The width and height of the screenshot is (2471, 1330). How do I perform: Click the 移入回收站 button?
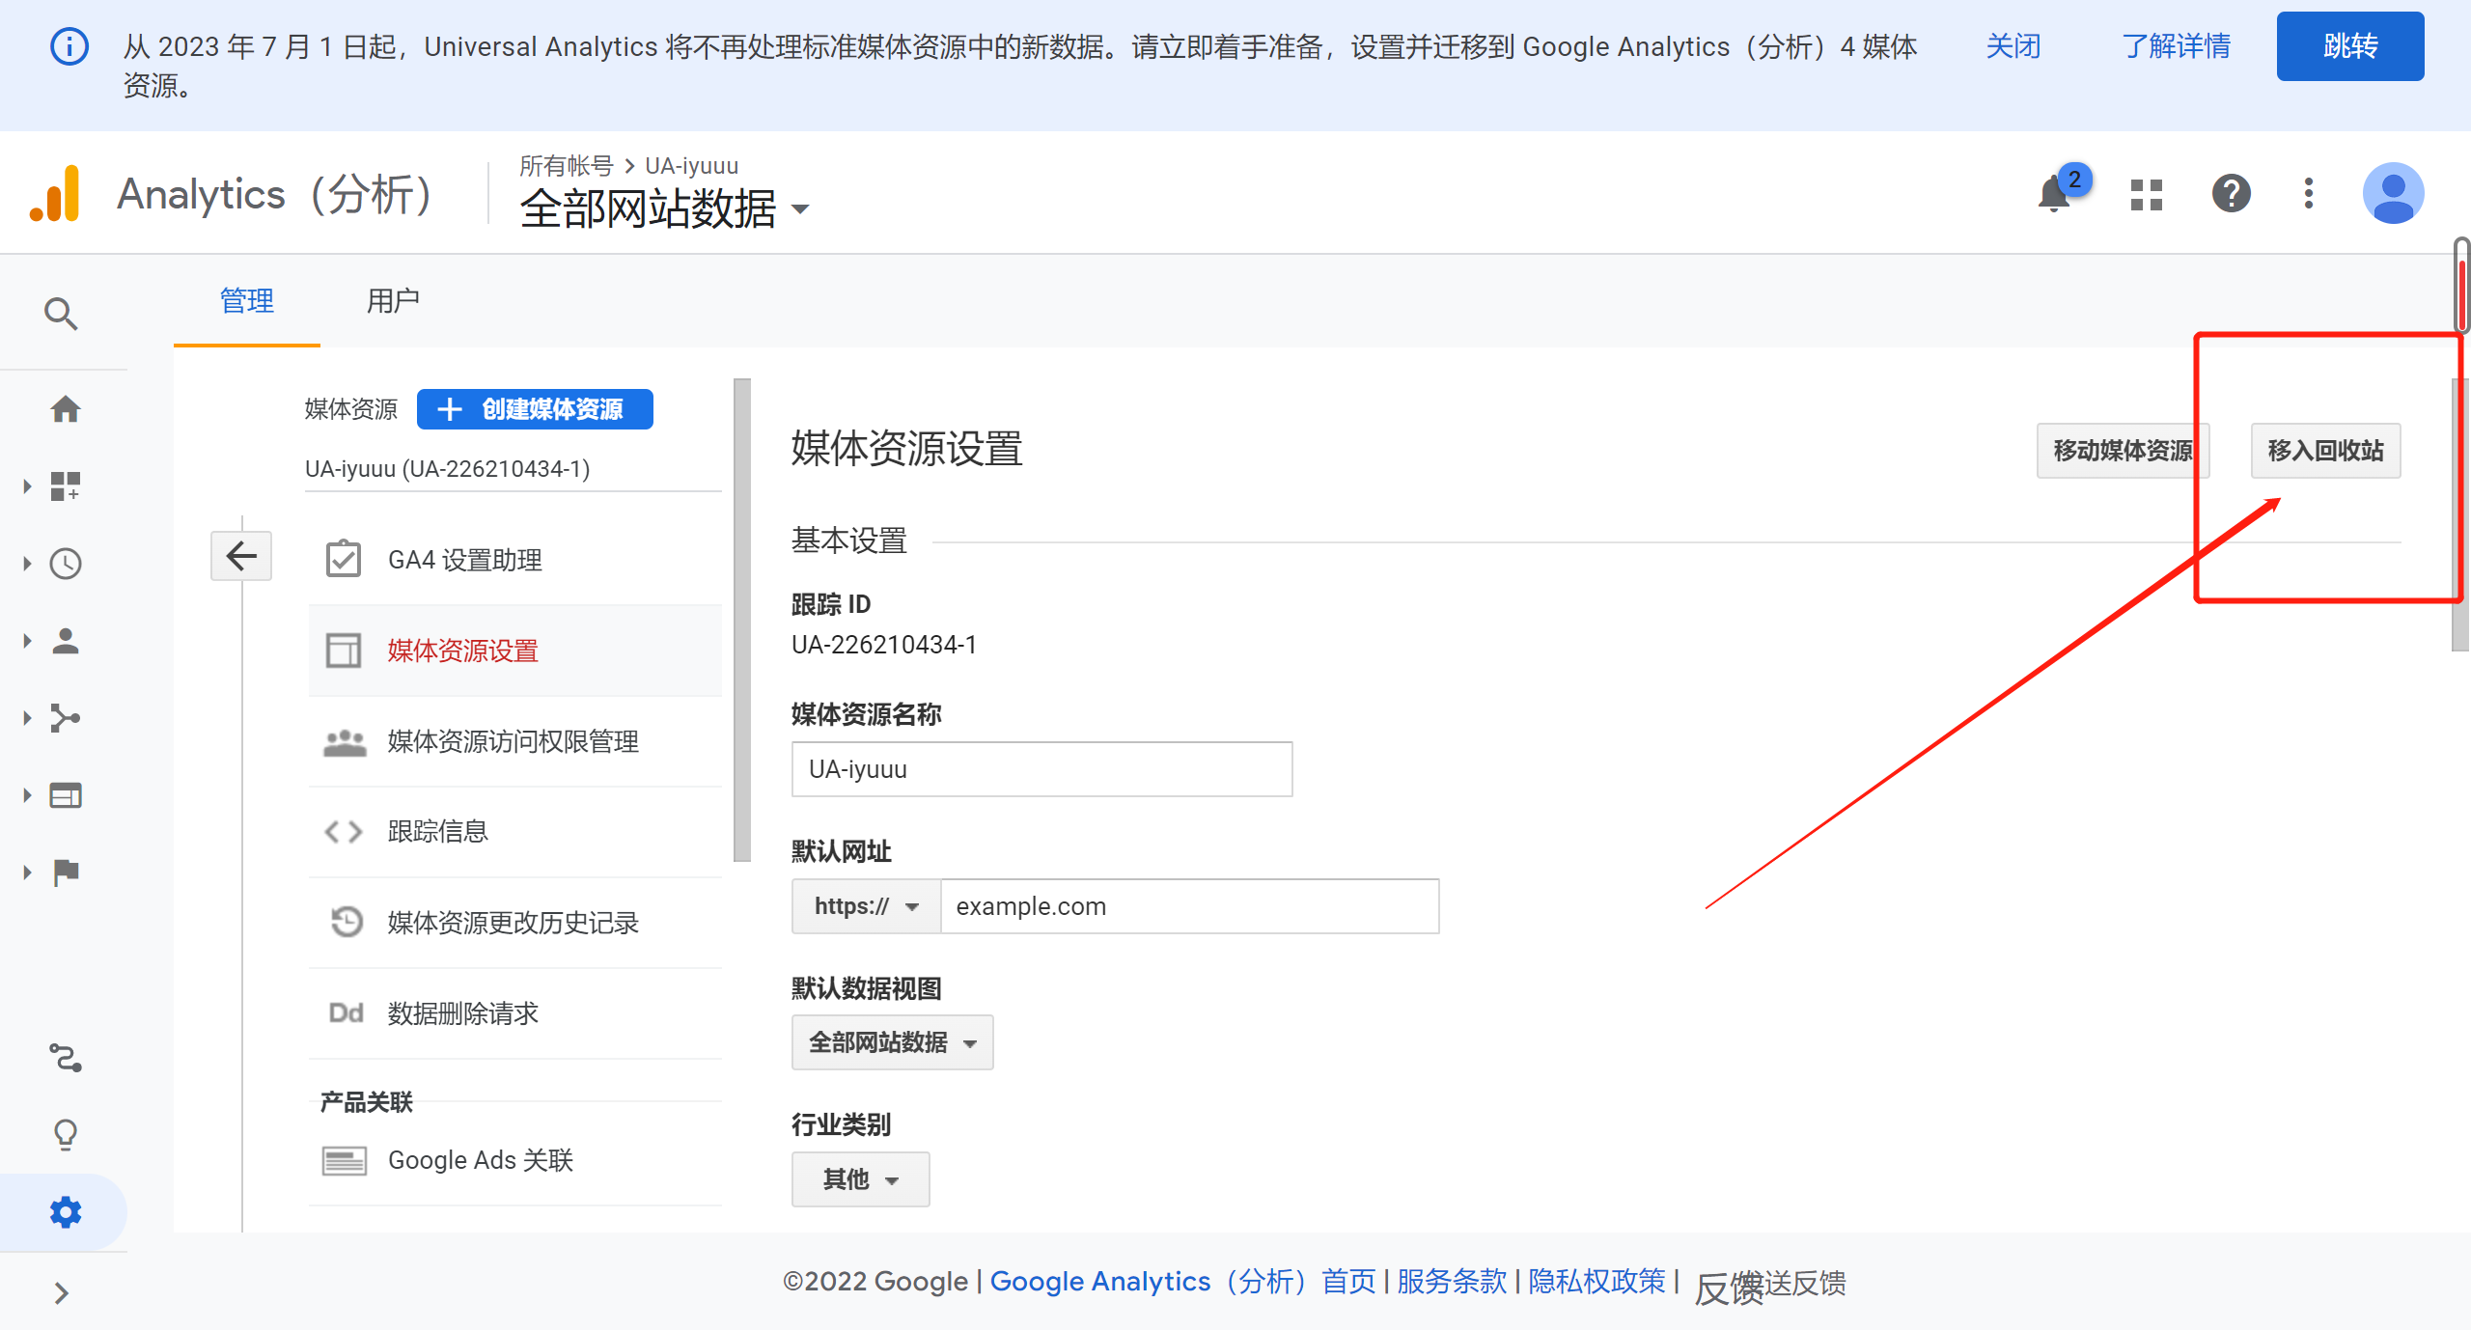[x=2325, y=450]
